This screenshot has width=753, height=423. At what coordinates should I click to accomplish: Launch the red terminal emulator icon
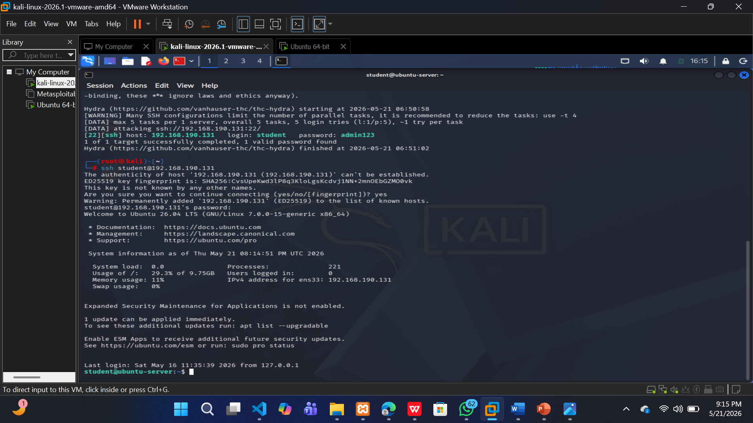click(x=179, y=61)
